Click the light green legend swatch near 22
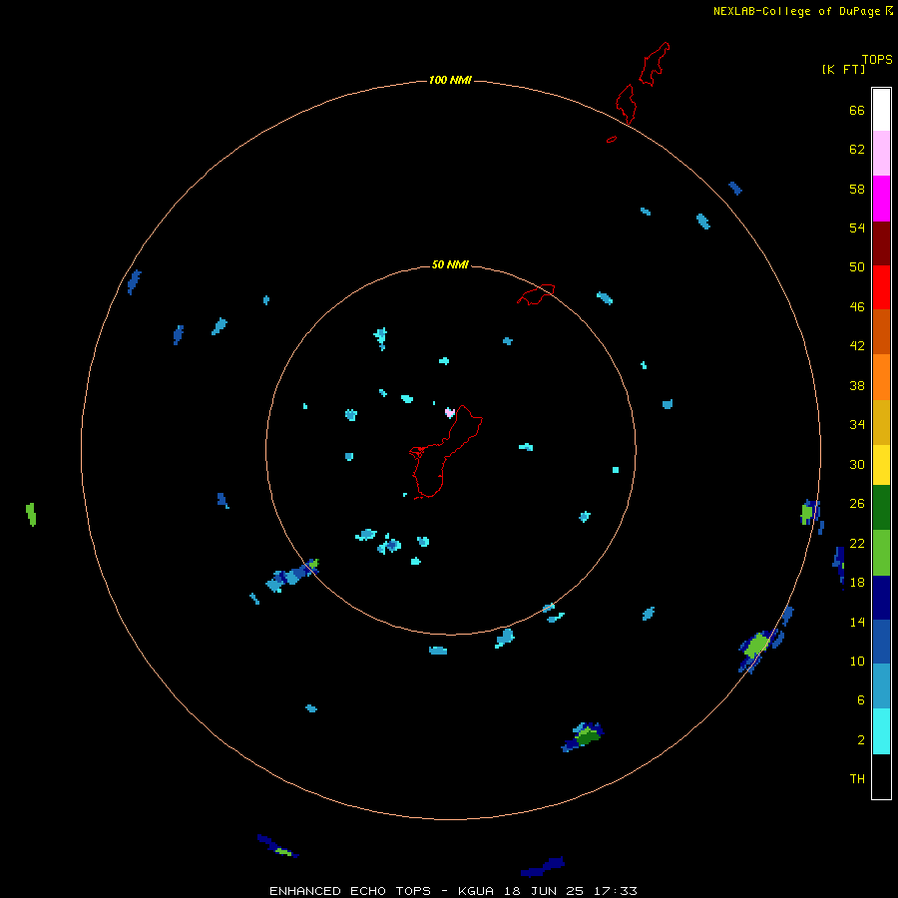Image resolution: width=898 pixels, height=898 pixels. tap(881, 553)
